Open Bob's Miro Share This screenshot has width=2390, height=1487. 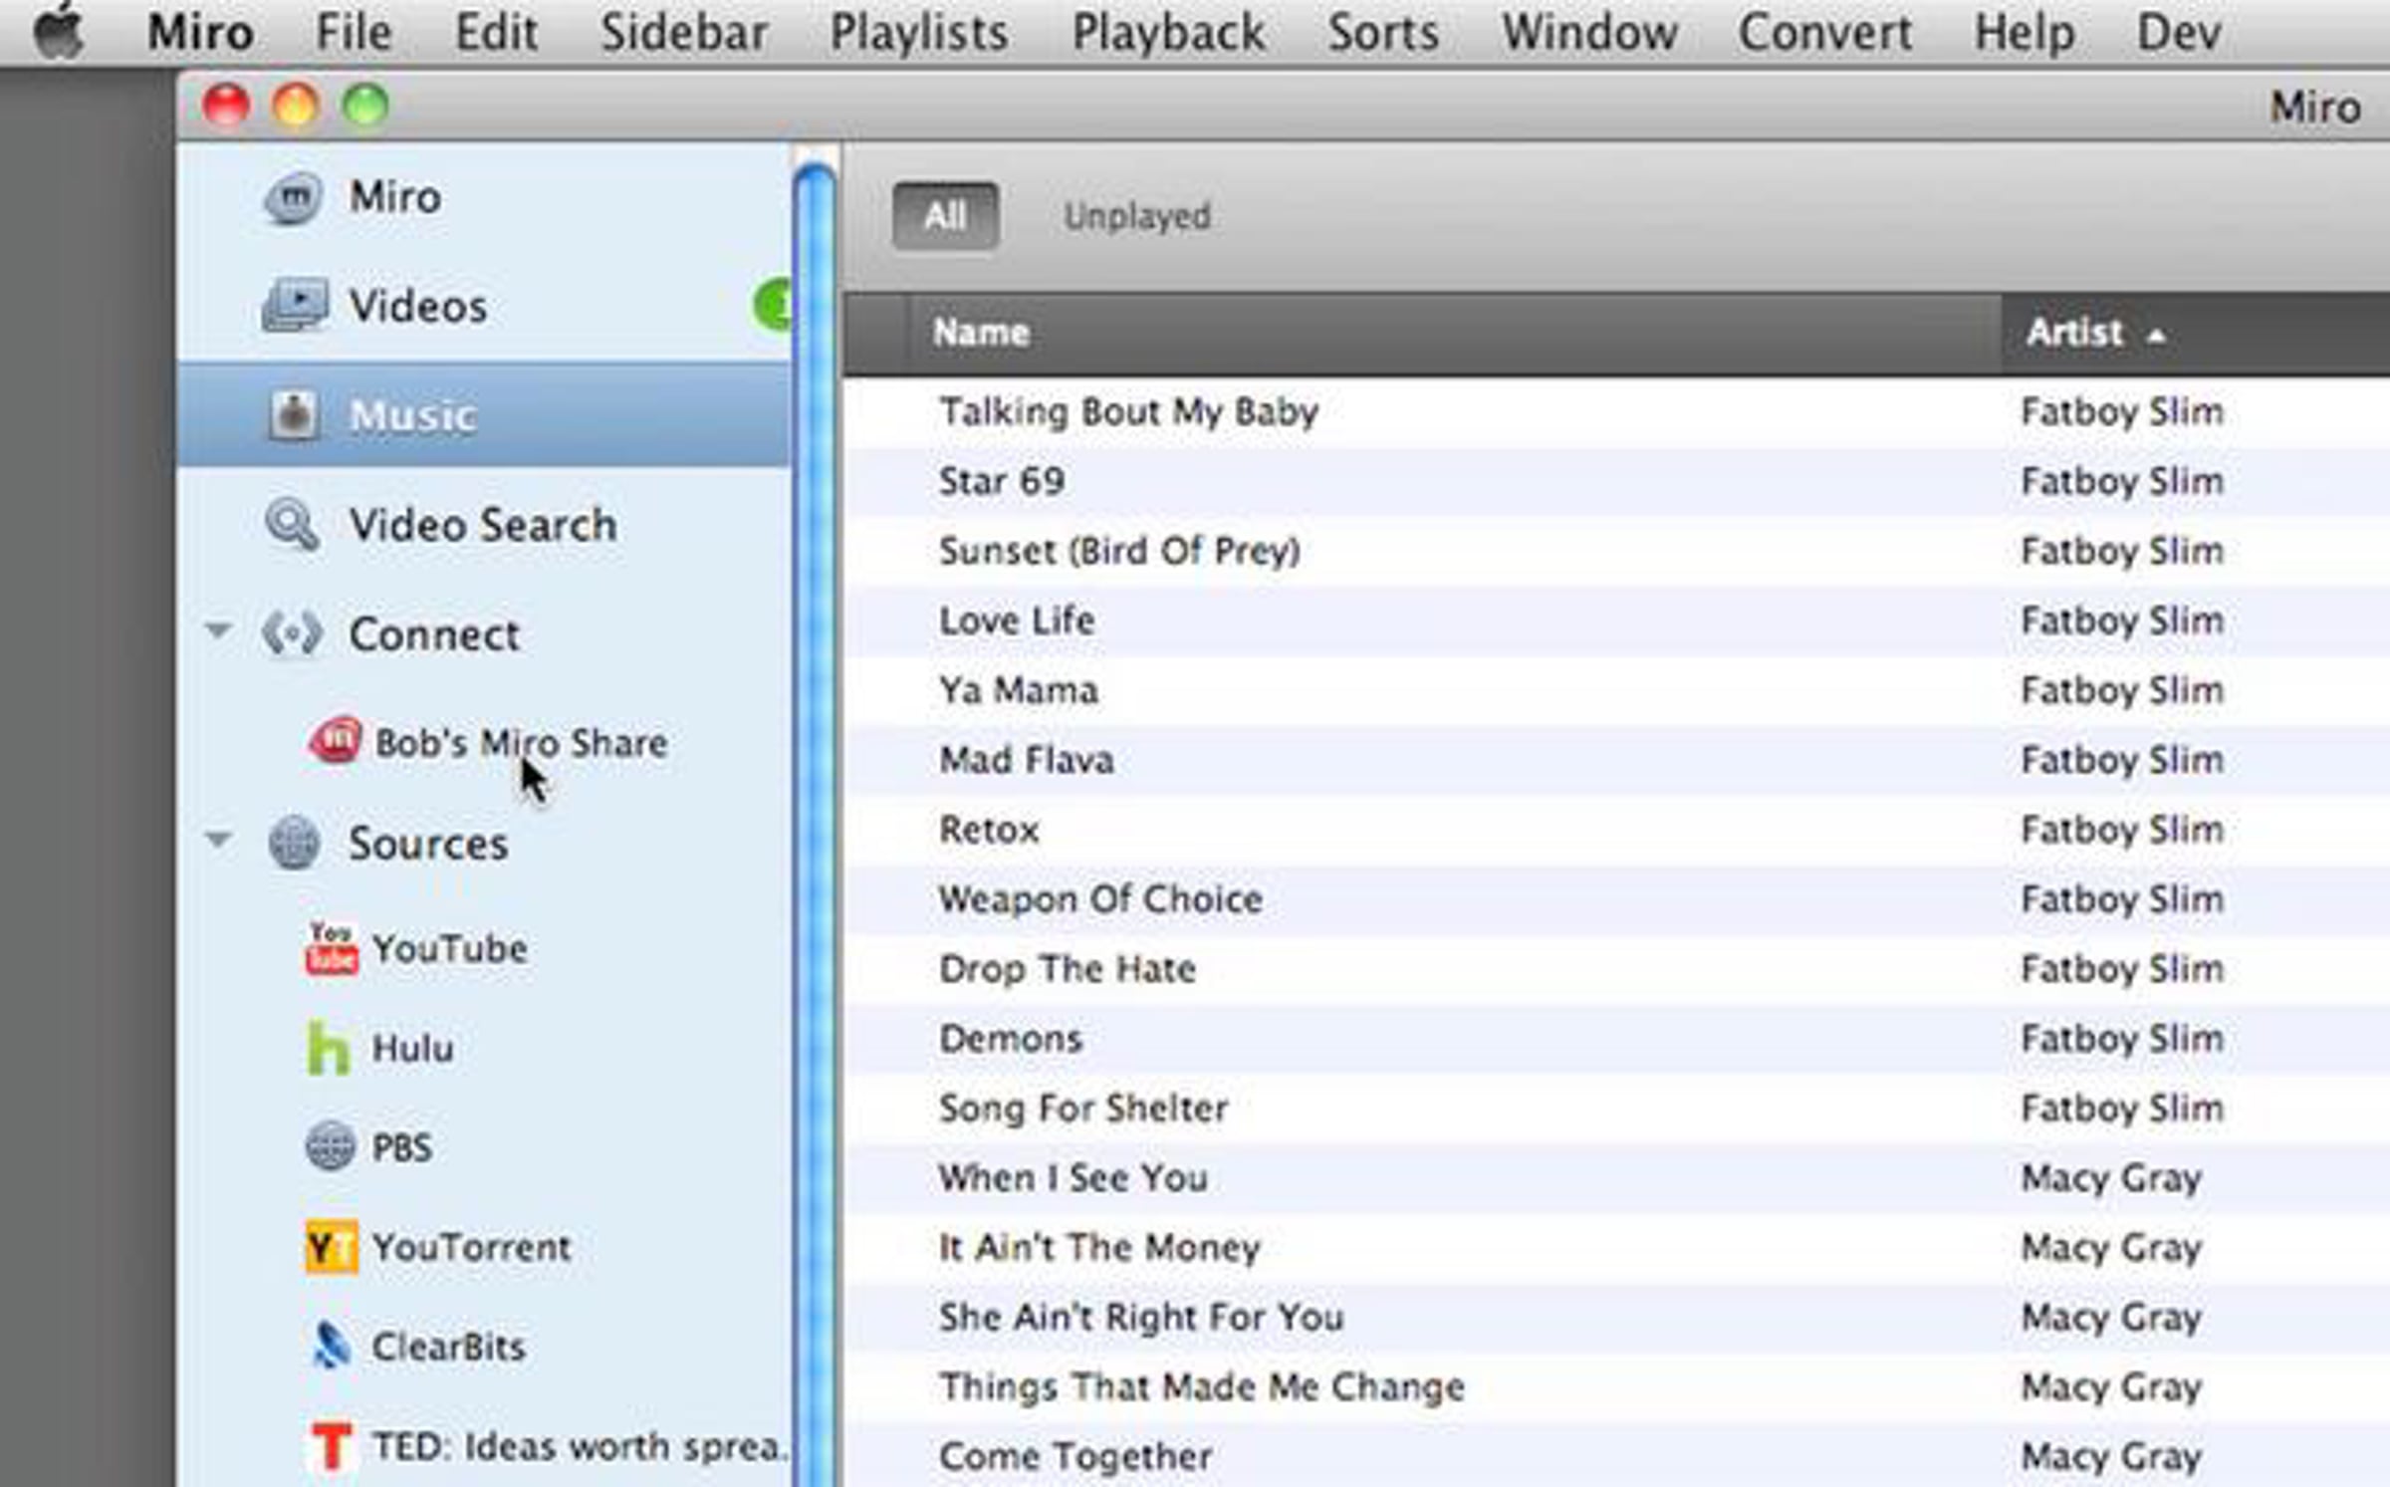520,743
